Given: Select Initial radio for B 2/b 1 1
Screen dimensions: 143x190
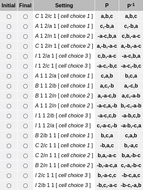Looking at the screenshot, I should coord(9,136).
